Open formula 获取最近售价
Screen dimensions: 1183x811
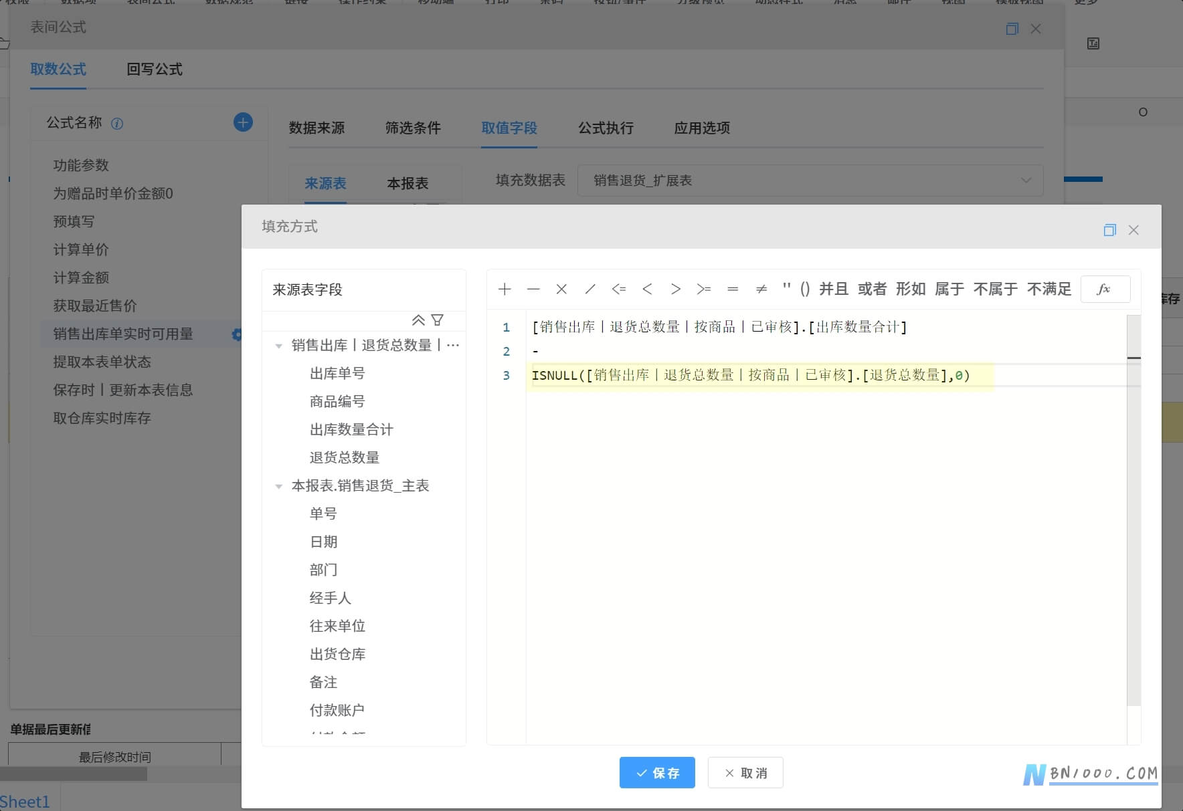(x=95, y=306)
